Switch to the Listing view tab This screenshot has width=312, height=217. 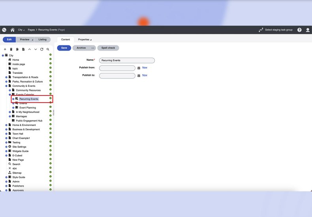click(x=42, y=39)
